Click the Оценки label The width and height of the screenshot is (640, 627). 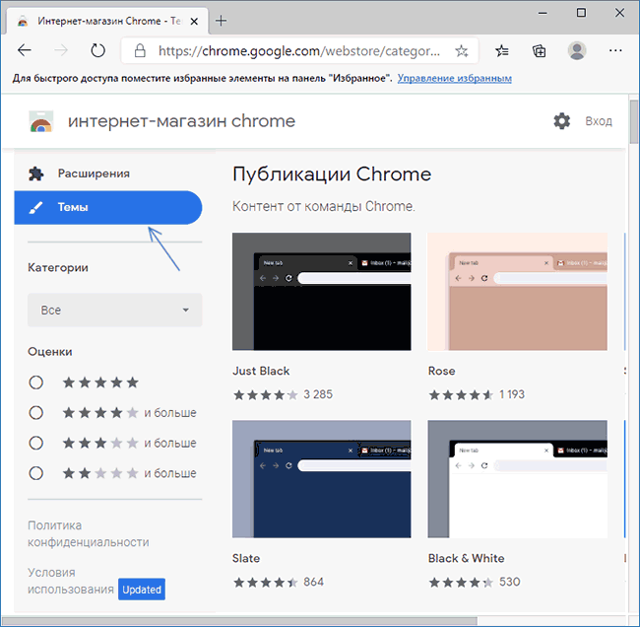coord(50,352)
